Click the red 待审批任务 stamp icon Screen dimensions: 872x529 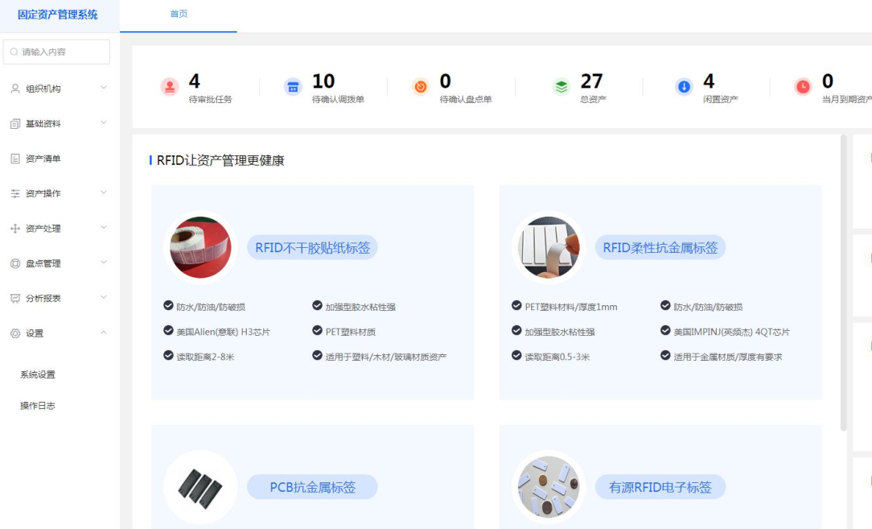click(170, 87)
